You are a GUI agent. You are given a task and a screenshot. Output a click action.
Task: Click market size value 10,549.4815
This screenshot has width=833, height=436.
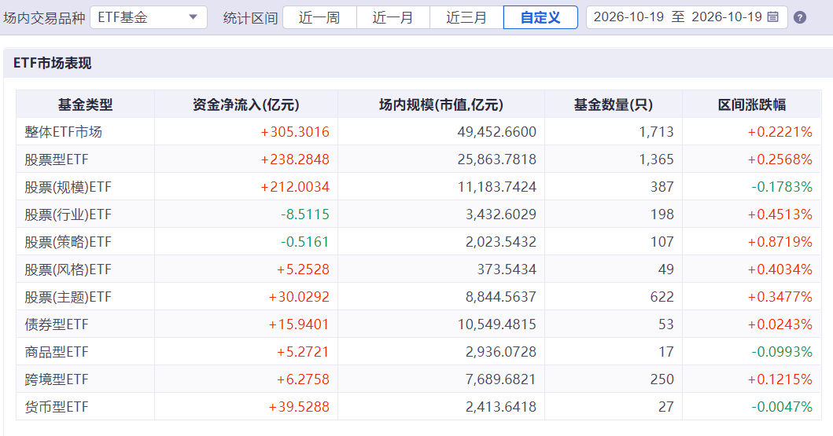pyautogui.click(x=496, y=324)
